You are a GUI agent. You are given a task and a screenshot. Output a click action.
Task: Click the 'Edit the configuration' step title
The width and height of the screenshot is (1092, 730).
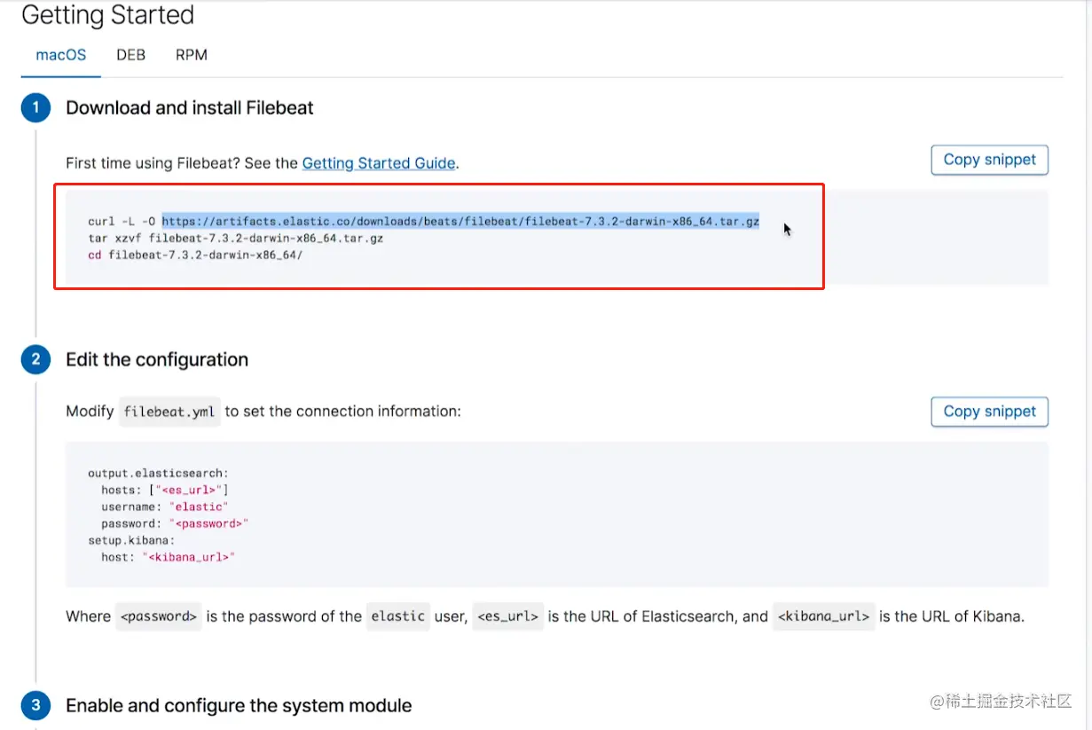pos(157,360)
